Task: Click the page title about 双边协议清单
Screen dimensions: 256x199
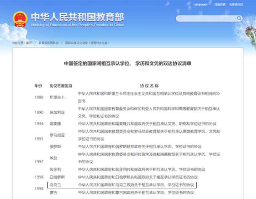Action: tap(128, 63)
